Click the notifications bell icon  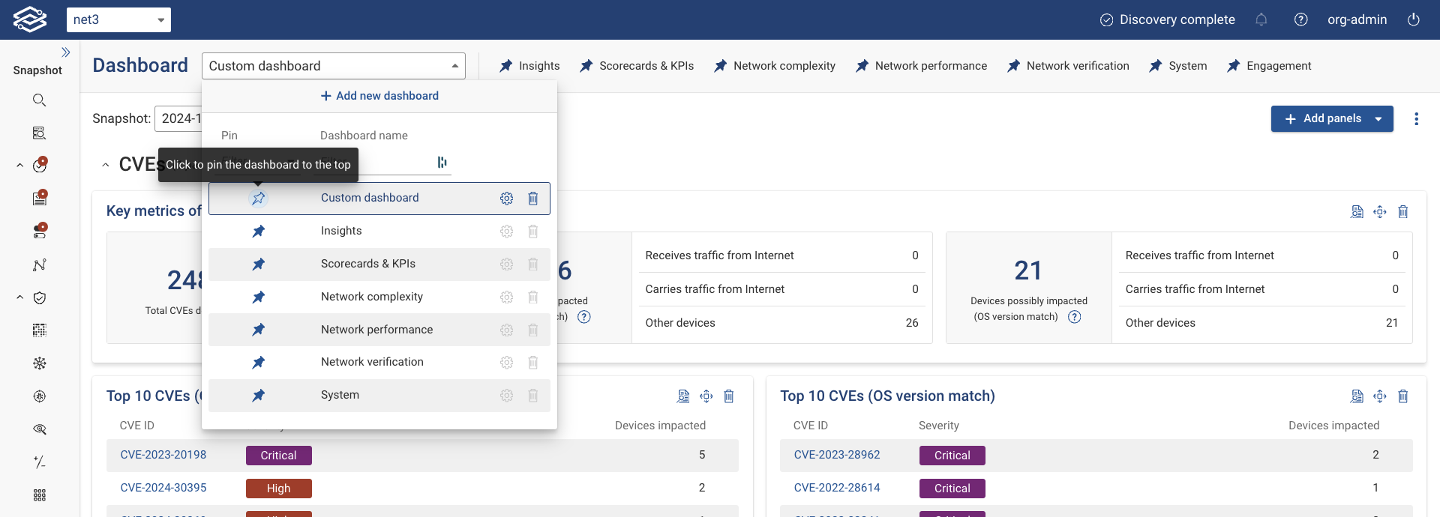(1261, 20)
